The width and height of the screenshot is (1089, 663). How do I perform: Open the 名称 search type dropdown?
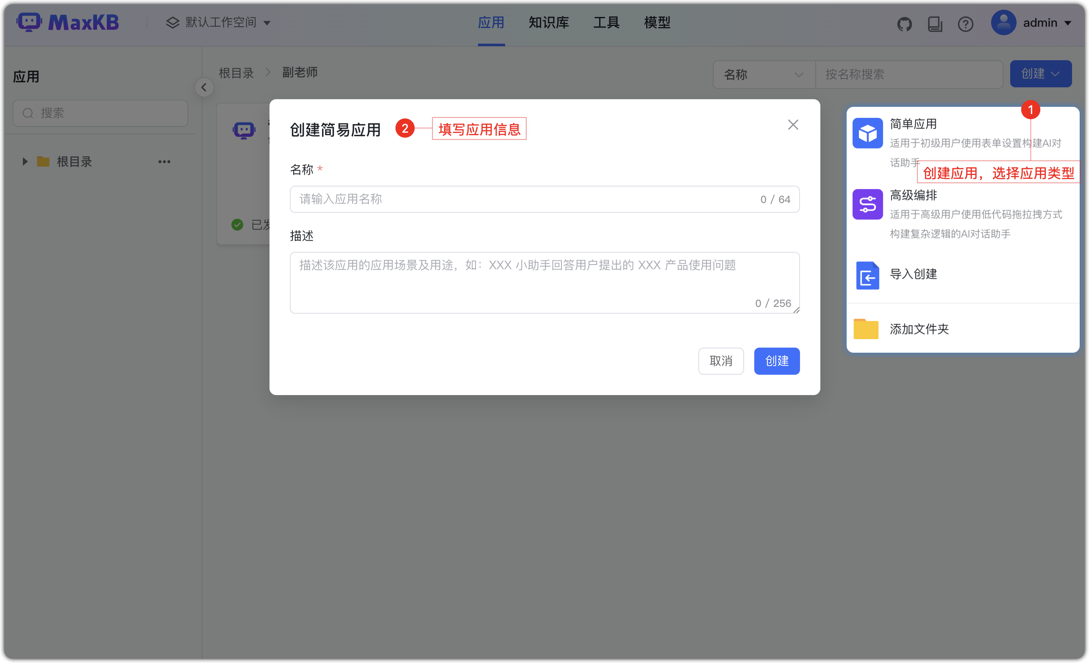764,75
